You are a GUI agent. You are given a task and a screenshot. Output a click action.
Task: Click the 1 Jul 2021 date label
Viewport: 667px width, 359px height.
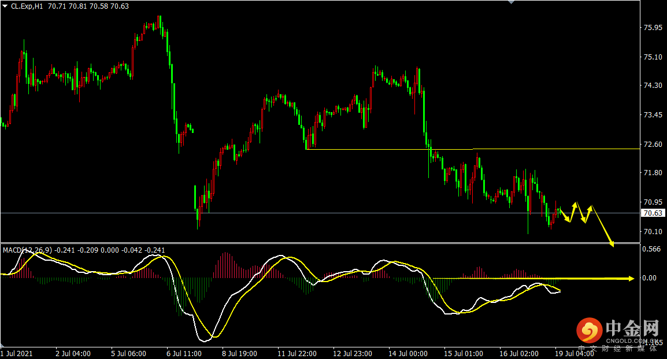(16, 353)
